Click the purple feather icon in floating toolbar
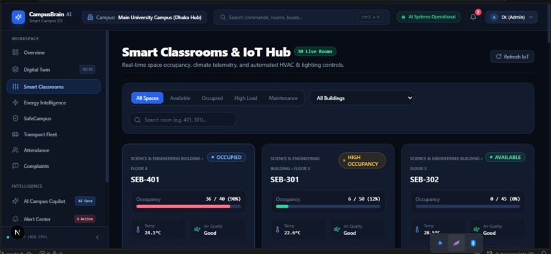The image size is (551, 254). (x=457, y=243)
